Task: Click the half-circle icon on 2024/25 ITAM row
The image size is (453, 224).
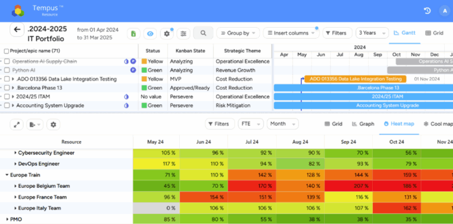Action: coord(126,97)
